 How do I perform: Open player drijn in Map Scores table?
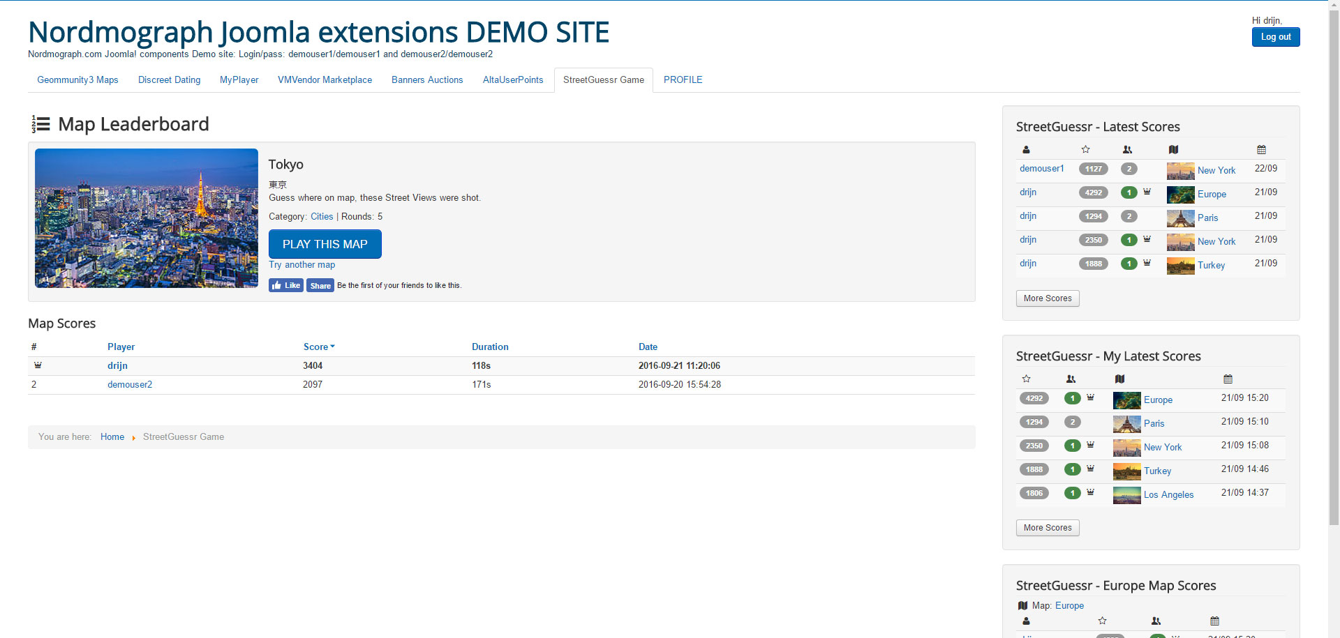click(117, 365)
